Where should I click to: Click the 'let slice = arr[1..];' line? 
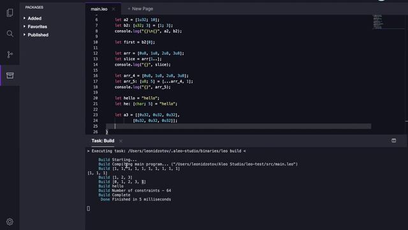(x=138, y=59)
